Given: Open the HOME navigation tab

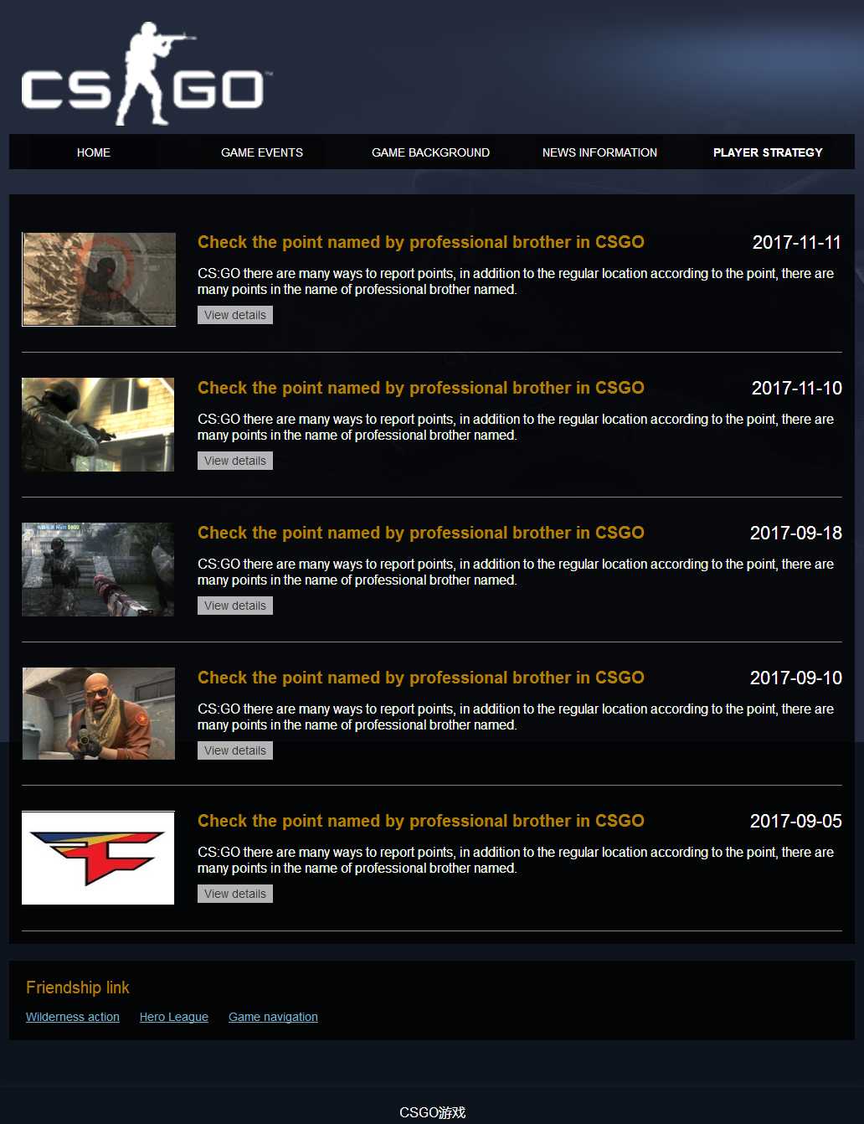Looking at the screenshot, I should point(94,152).
